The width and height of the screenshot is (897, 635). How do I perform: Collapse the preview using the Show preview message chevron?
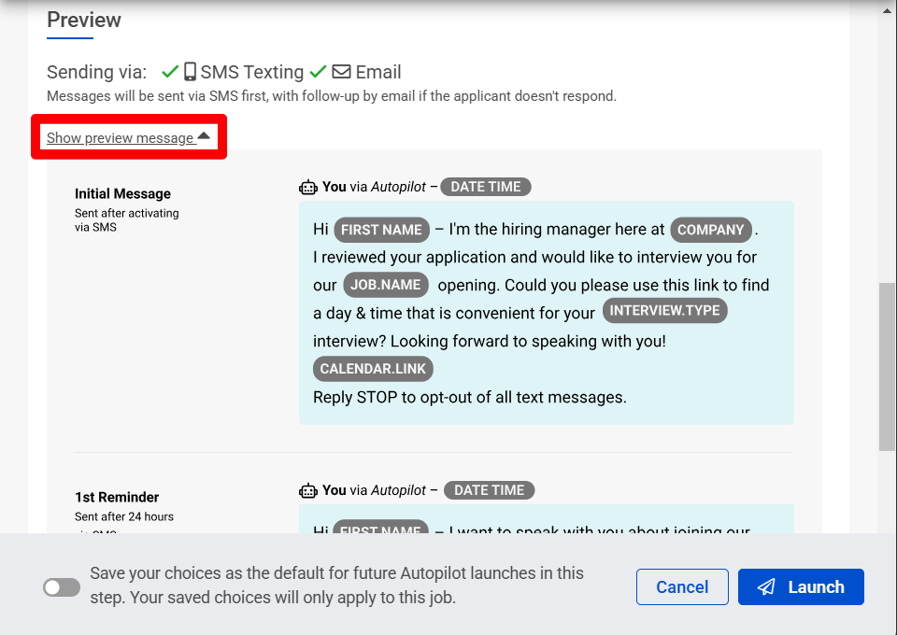pos(205,135)
